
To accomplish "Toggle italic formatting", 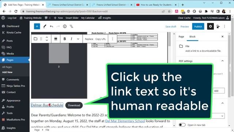I will pos(71,39).
